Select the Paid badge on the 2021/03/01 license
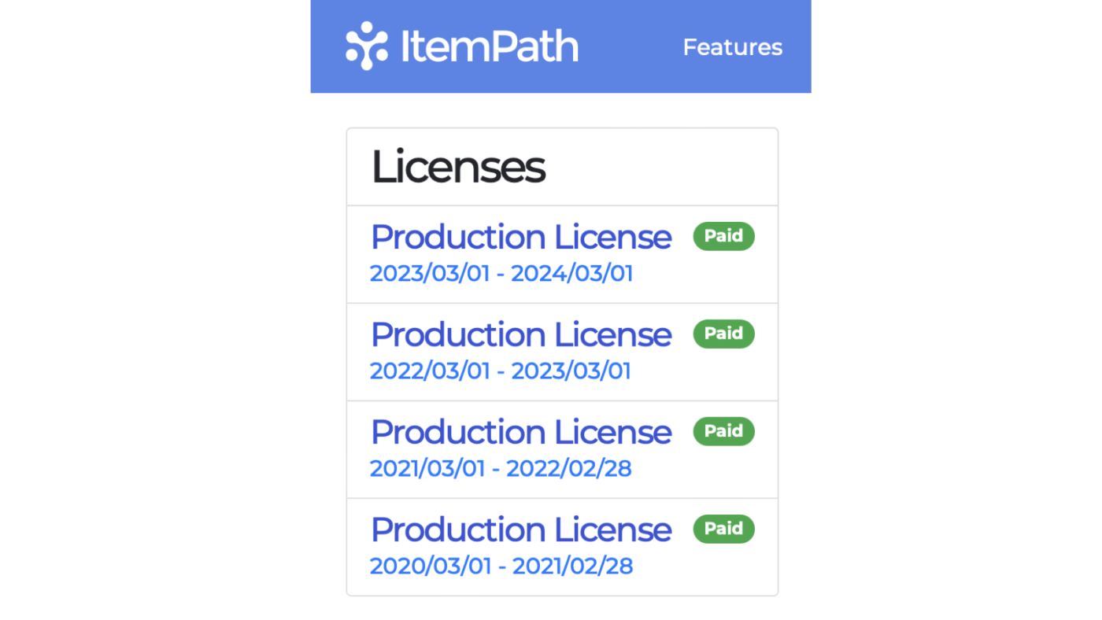 [723, 430]
